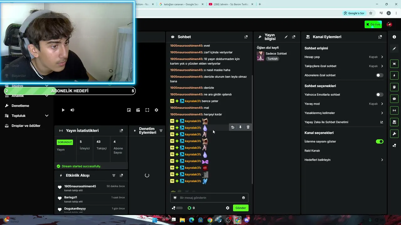Screen dimensions: 401x225
Task: Mute the stream preview volume
Action: point(72,110)
